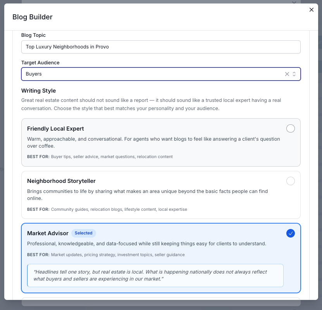Click the "Professional, knowledgeable, and data-focused" description
Viewport: 322px width, 310px height.
point(146,244)
